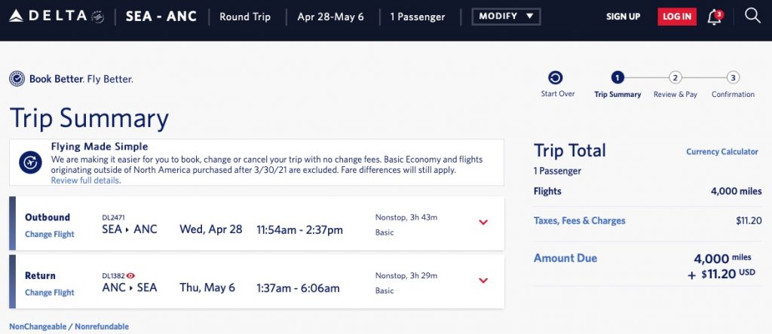Expand the Outbound flight details

483,222
